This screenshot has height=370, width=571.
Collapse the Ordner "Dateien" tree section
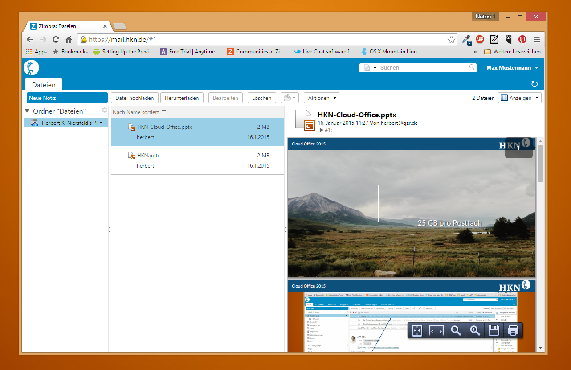coord(27,111)
